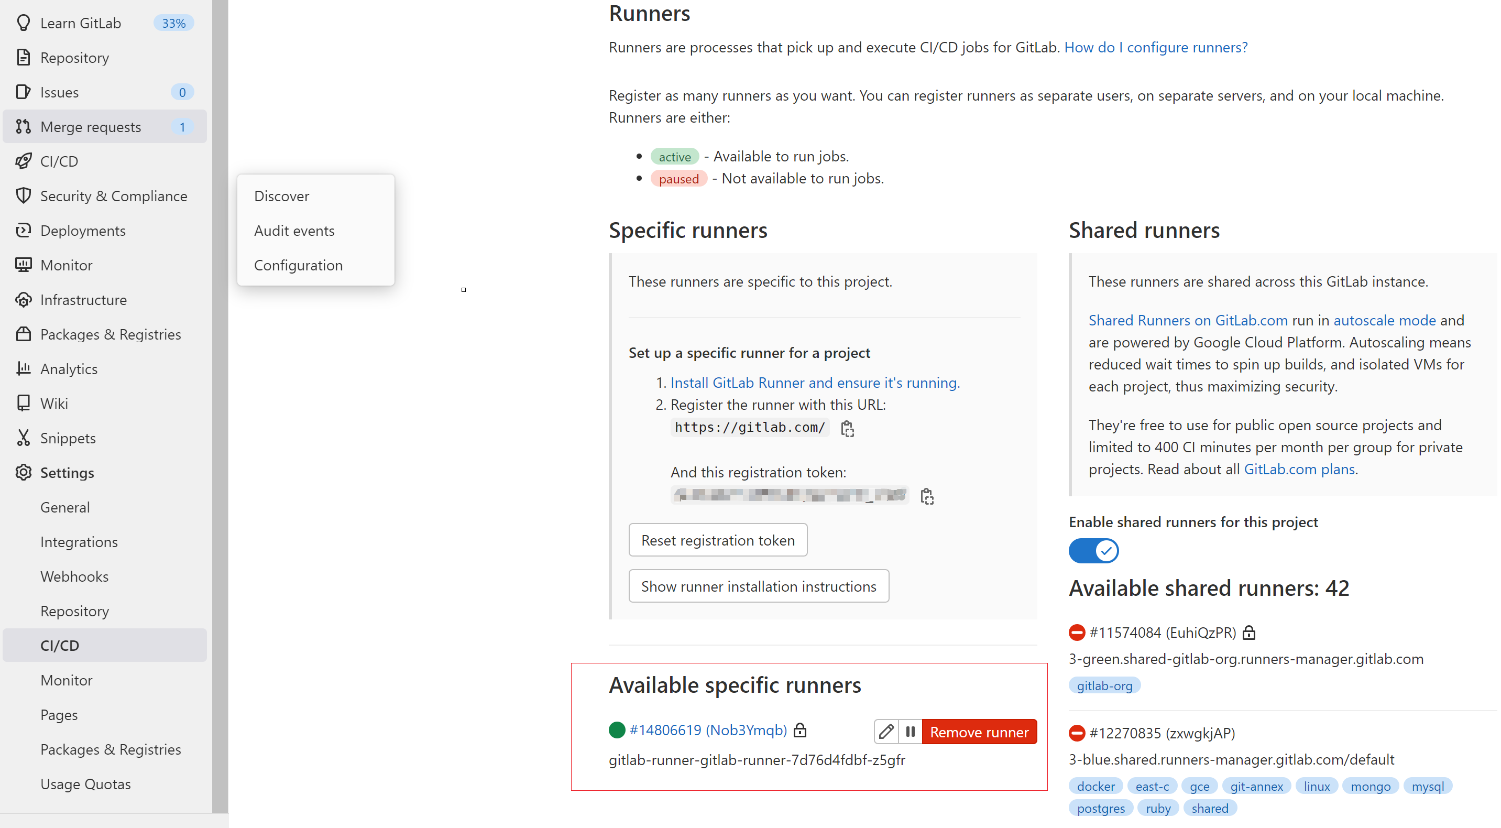Open Settings General submenu item
The width and height of the screenshot is (1501, 828).
coord(64,507)
